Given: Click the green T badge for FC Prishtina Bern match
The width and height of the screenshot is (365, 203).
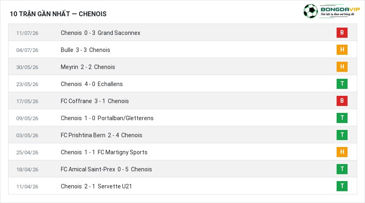Looking at the screenshot, I should point(342,135).
